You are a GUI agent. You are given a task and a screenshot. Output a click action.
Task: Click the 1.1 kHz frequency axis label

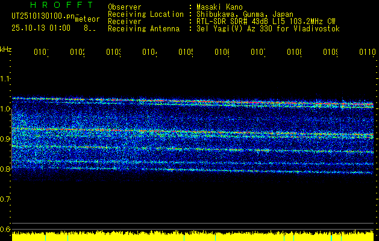(x=5, y=79)
